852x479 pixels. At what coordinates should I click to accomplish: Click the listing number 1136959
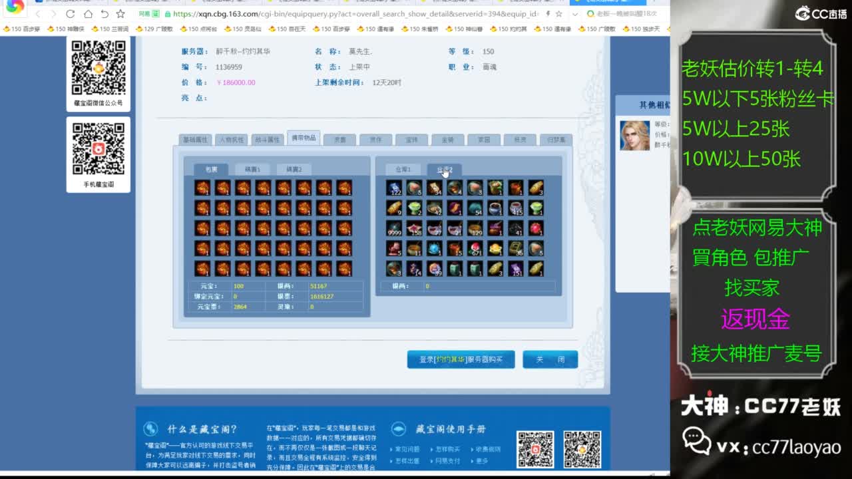pyautogui.click(x=229, y=67)
